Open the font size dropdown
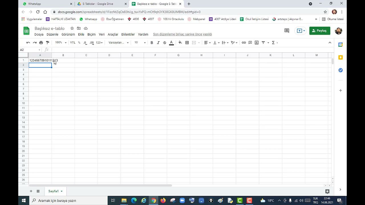The width and height of the screenshot is (365, 205). [x=140, y=43]
